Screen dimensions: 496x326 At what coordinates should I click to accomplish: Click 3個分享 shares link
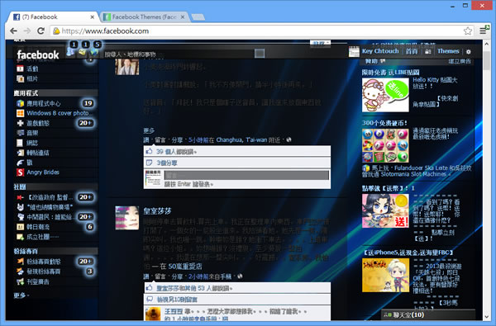click(167, 163)
